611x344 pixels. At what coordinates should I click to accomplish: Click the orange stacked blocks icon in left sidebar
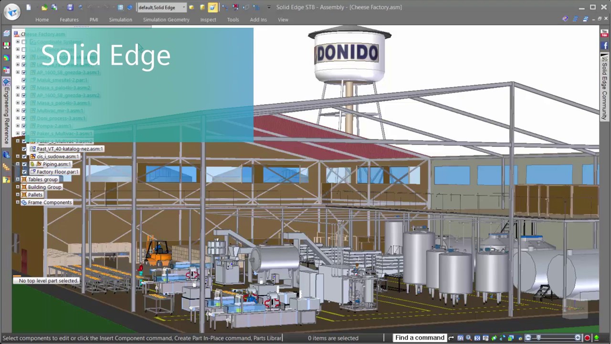(6, 167)
